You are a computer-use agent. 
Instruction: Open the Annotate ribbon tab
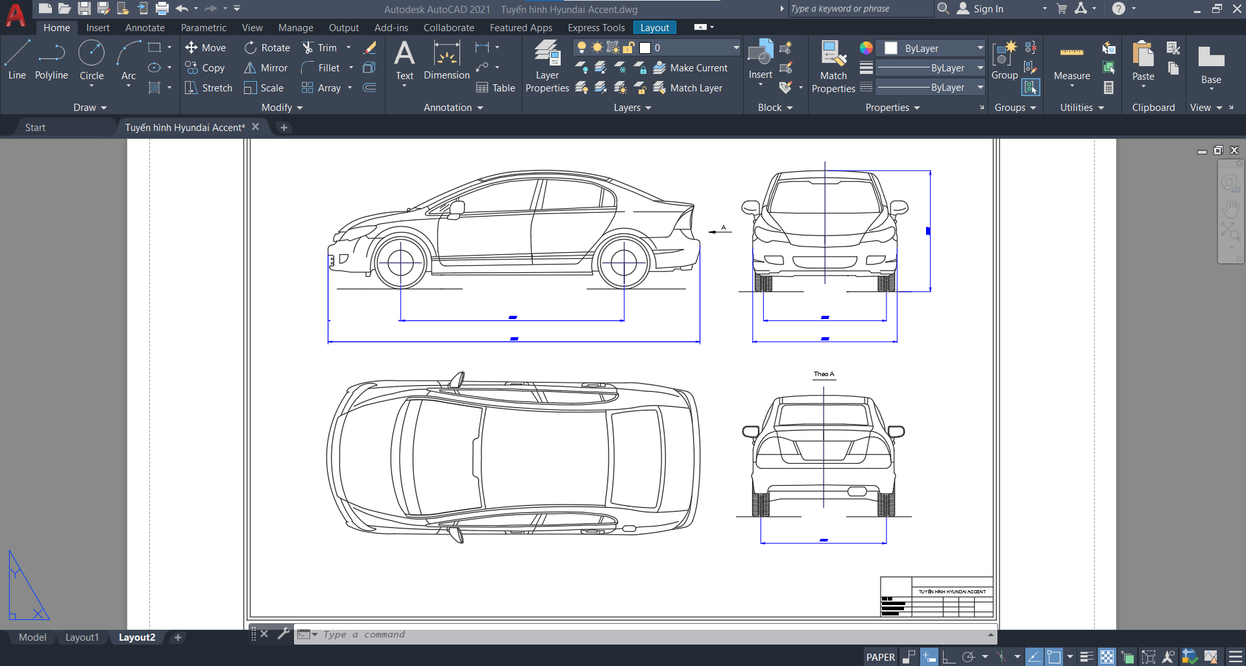(145, 28)
